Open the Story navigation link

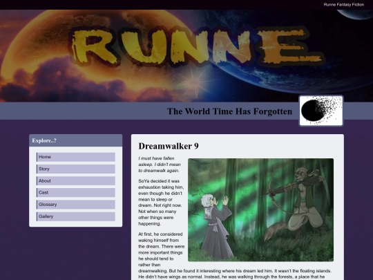coord(76,169)
